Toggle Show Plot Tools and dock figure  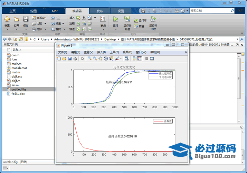152,58
